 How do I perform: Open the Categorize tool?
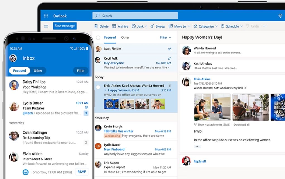205,26
